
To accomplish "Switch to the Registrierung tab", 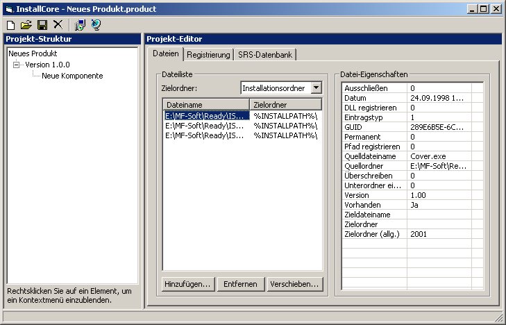I will tap(208, 55).
